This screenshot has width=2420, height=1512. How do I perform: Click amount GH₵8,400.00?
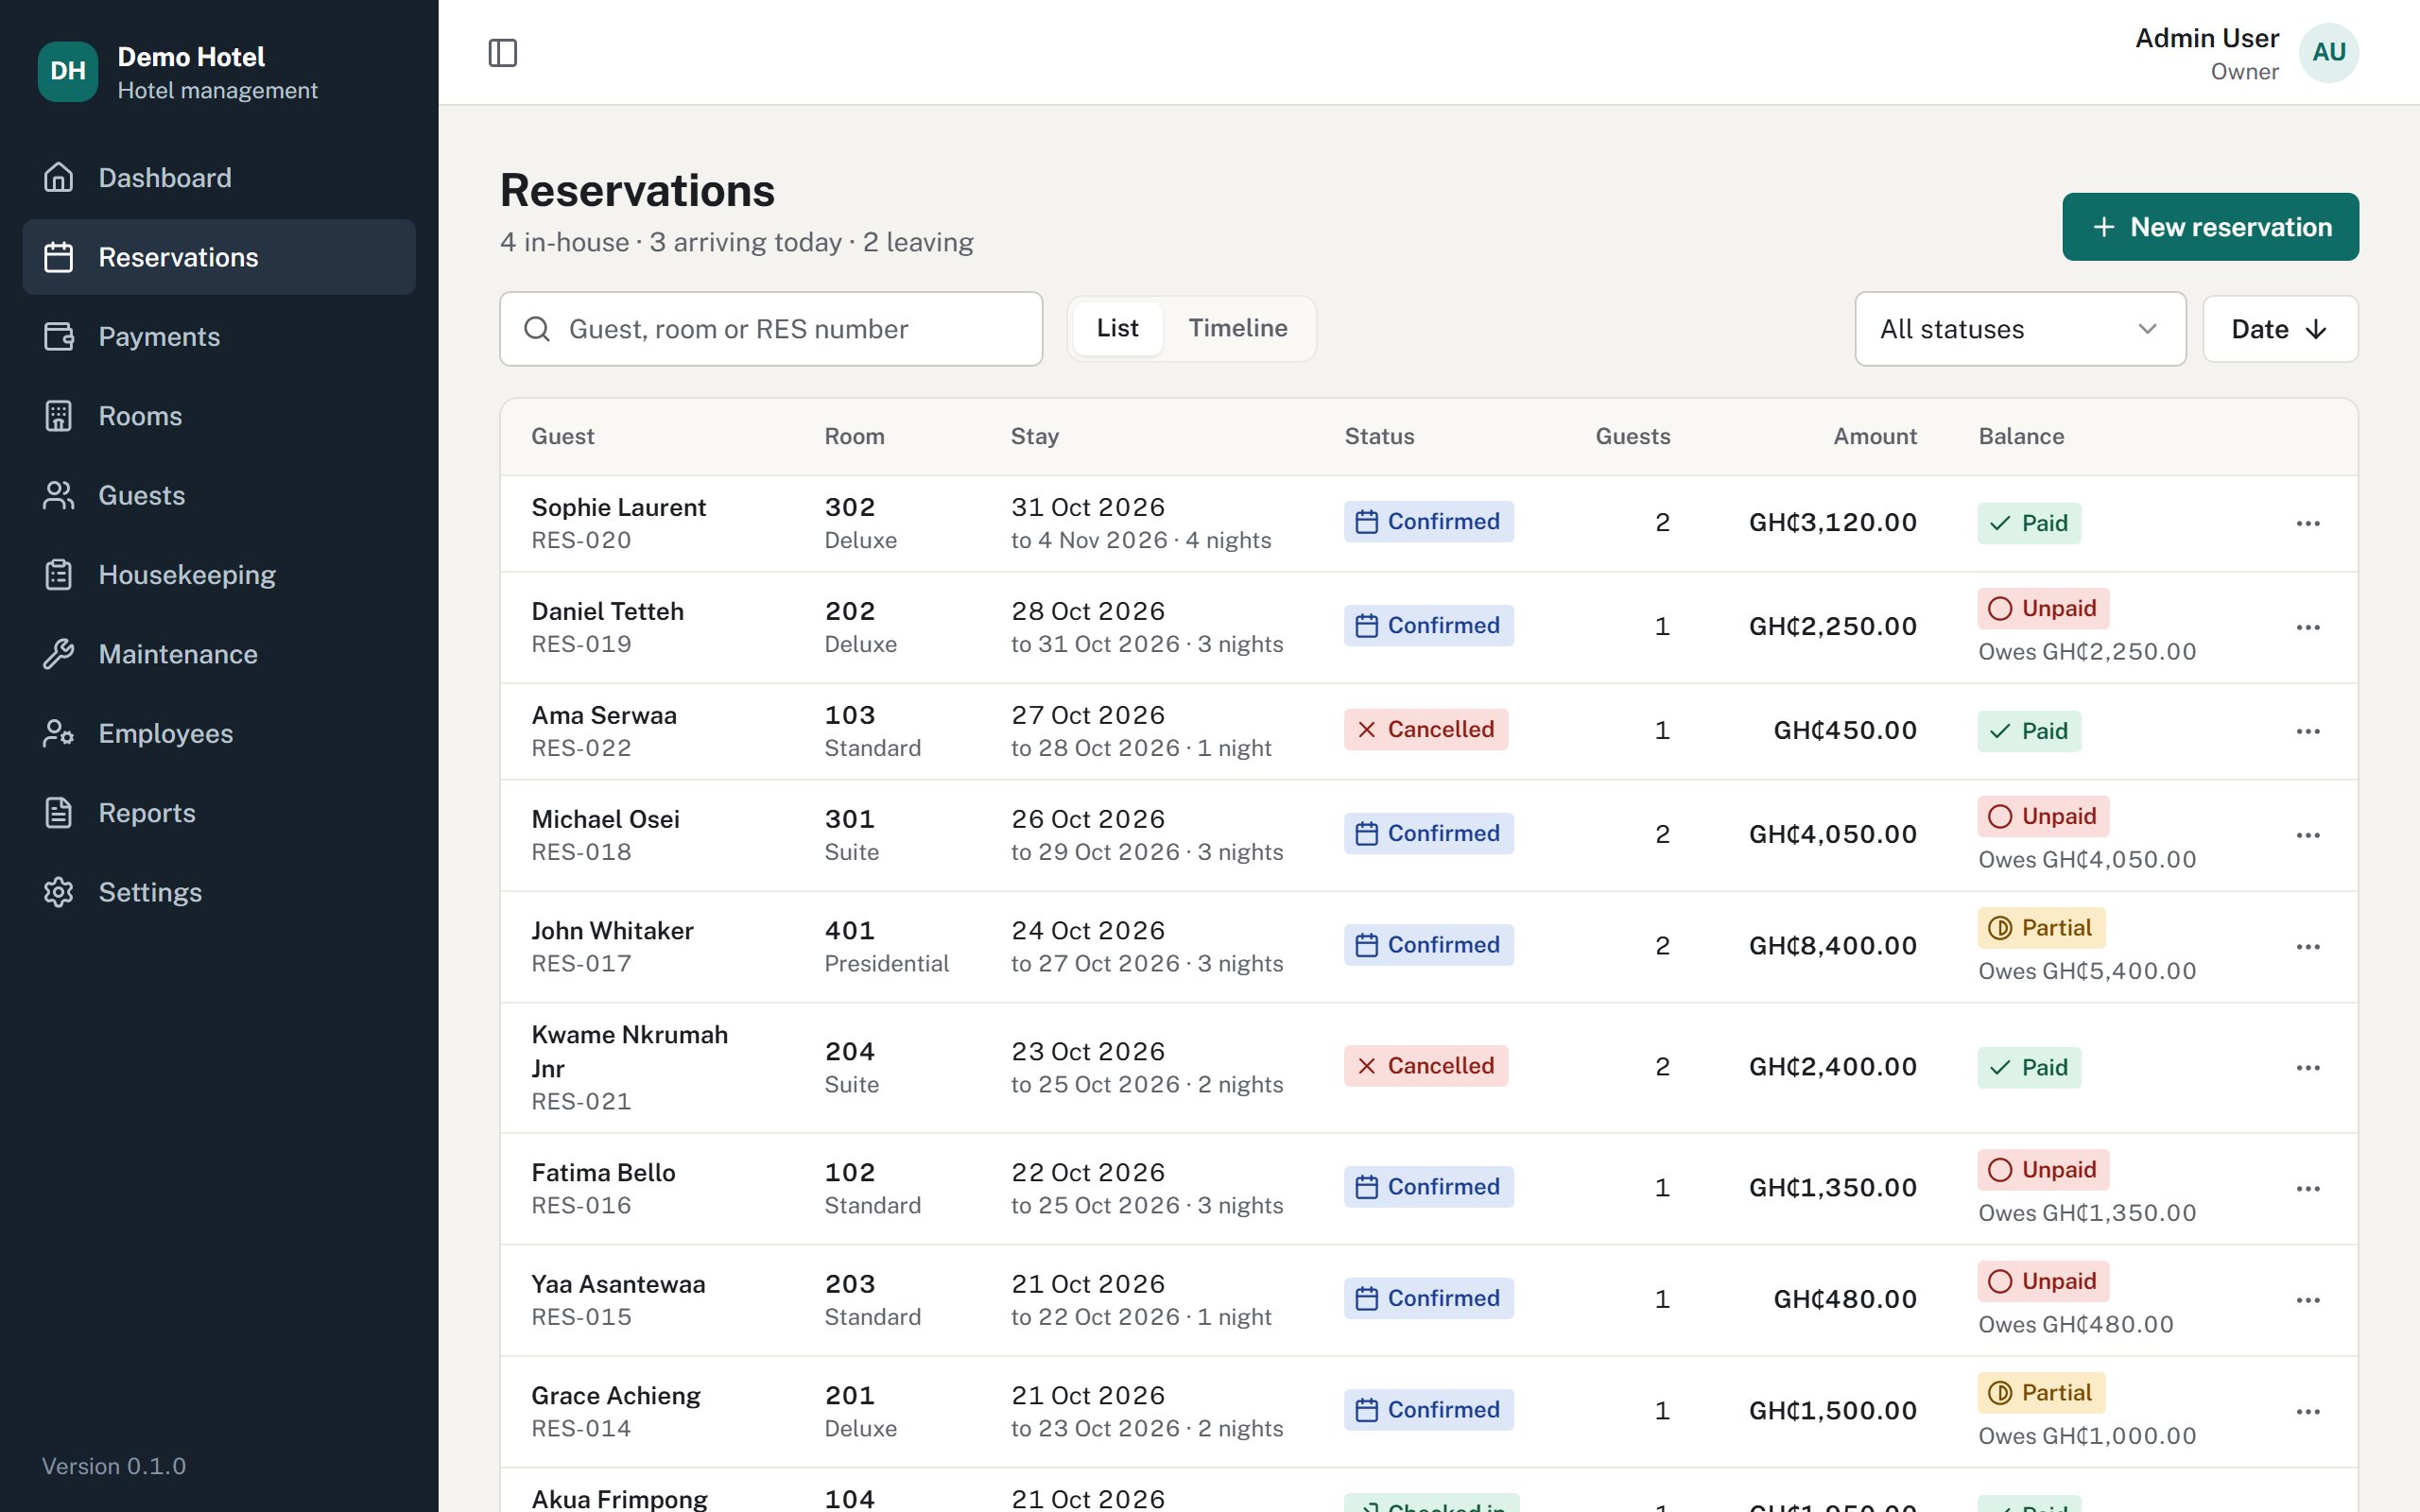click(1832, 946)
